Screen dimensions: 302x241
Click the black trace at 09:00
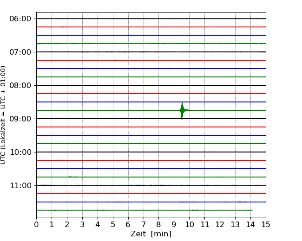click(x=151, y=119)
